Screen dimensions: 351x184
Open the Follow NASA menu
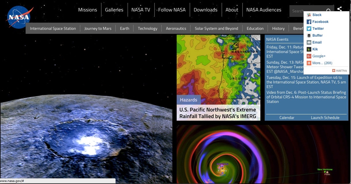pos(172,10)
